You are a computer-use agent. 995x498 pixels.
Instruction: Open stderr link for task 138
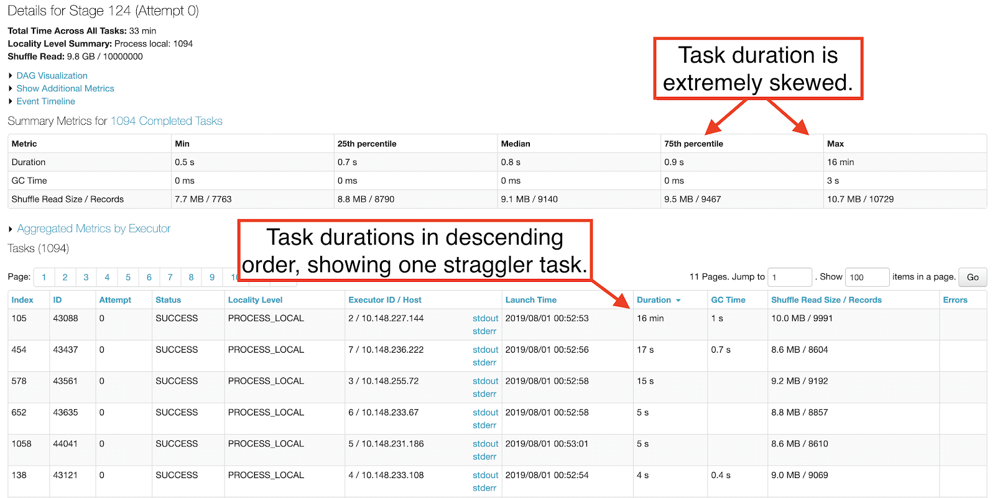(484, 488)
